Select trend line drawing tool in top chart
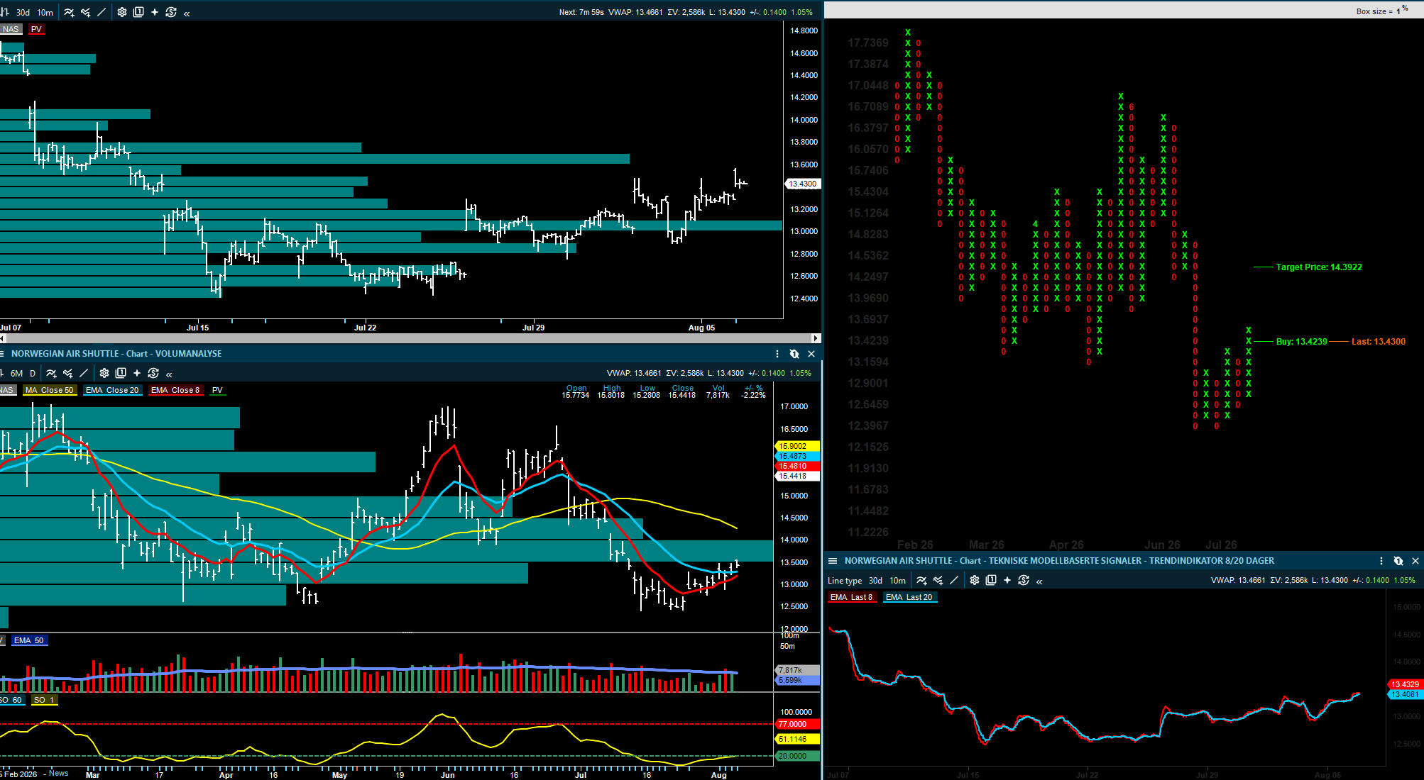Image resolution: width=1424 pixels, height=780 pixels. coord(102,12)
